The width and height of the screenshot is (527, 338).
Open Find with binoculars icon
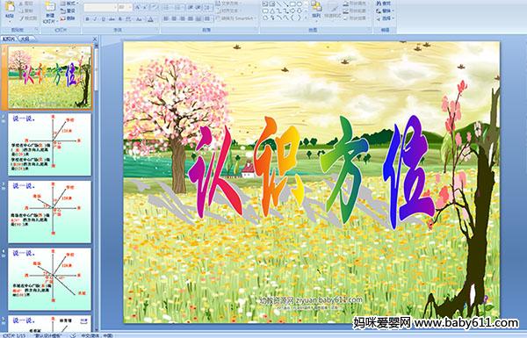click(384, 4)
